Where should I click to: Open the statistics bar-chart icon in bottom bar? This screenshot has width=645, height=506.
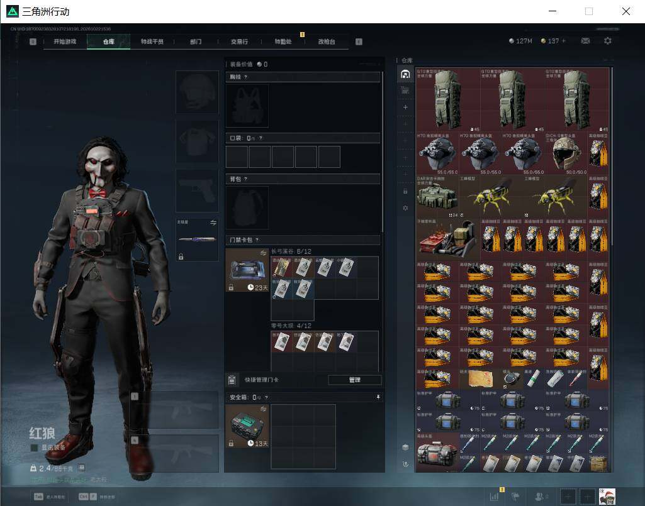pyautogui.click(x=494, y=497)
